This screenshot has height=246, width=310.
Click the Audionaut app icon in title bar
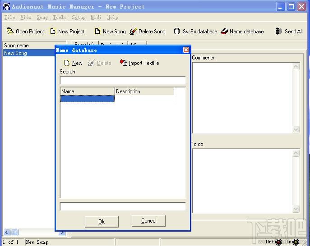6,6
